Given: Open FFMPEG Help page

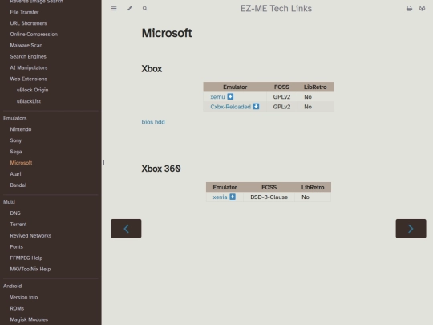Looking at the screenshot, I should coord(26,258).
